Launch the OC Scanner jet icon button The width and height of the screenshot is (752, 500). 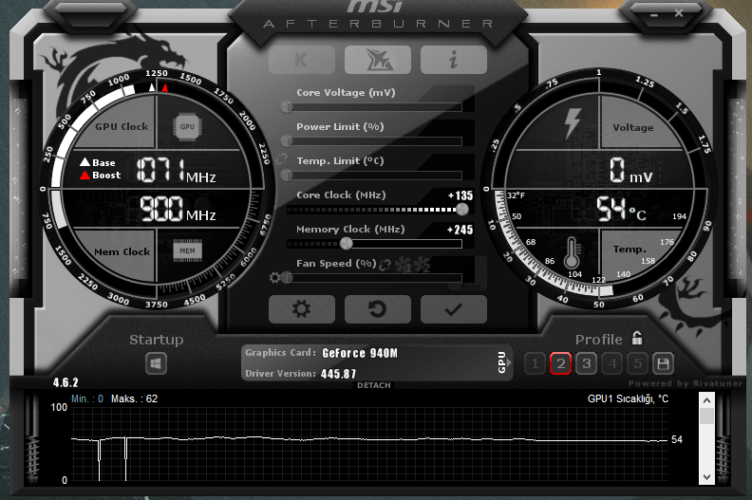(x=378, y=60)
